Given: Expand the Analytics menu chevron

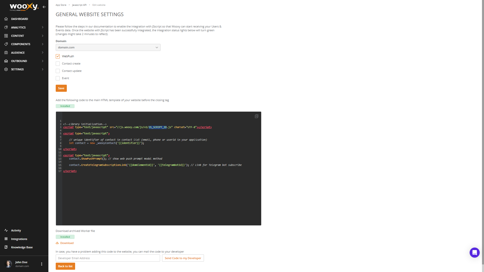Looking at the screenshot, I should pos(43,27).
